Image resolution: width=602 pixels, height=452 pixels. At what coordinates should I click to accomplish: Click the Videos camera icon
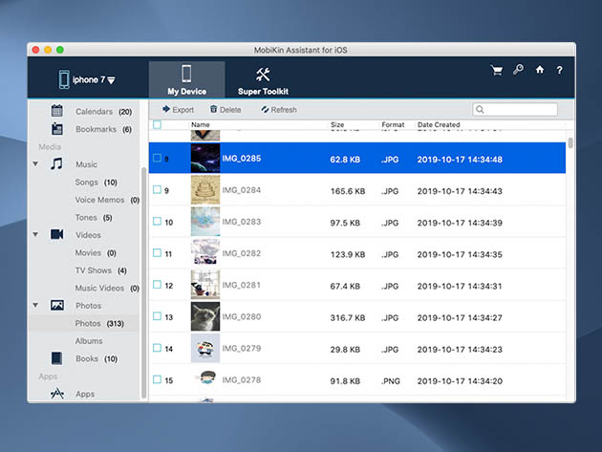click(56, 234)
